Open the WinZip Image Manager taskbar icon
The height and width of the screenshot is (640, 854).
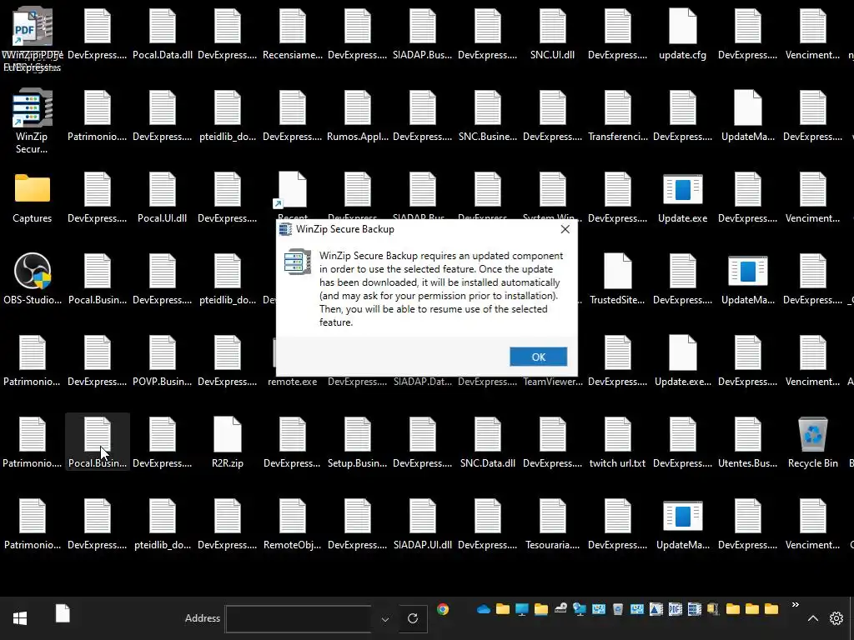tap(656, 609)
